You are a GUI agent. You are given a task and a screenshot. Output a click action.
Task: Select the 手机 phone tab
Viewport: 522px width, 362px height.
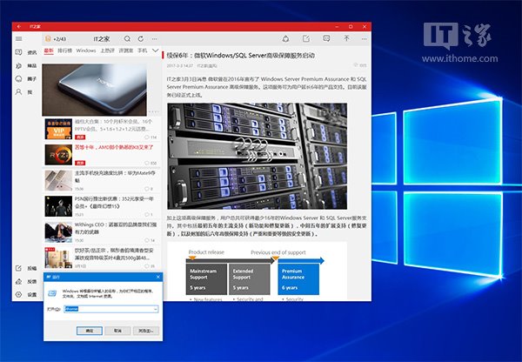tap(143, 50)
